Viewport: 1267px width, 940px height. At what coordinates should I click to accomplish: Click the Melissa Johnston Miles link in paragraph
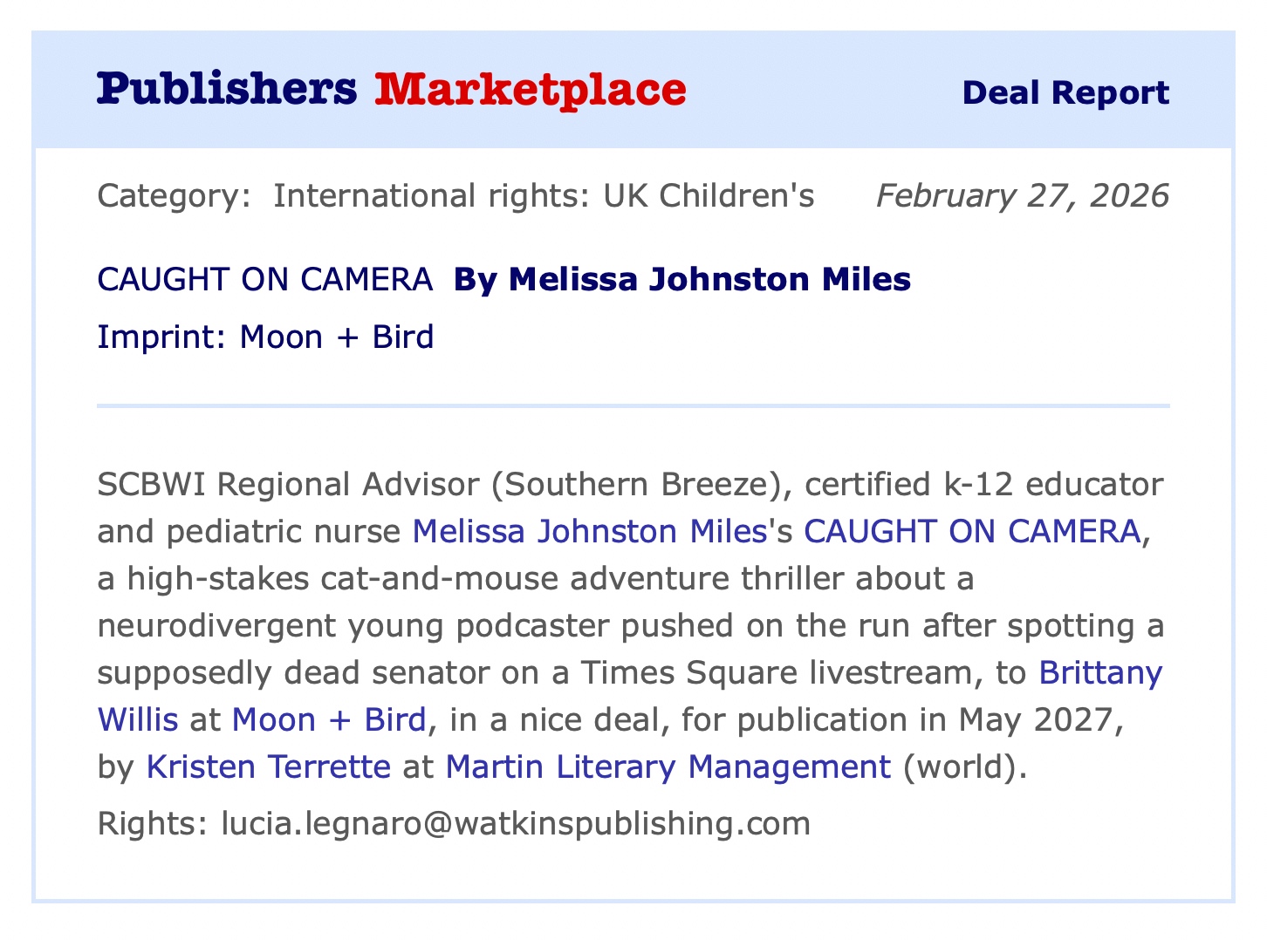(x=589, y=531)
